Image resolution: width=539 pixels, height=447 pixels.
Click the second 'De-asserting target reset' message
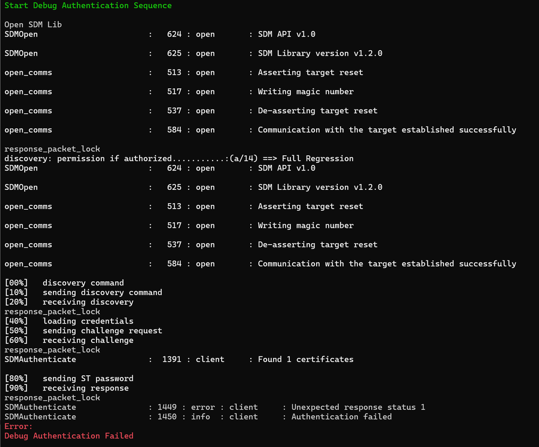click(318, 245)
